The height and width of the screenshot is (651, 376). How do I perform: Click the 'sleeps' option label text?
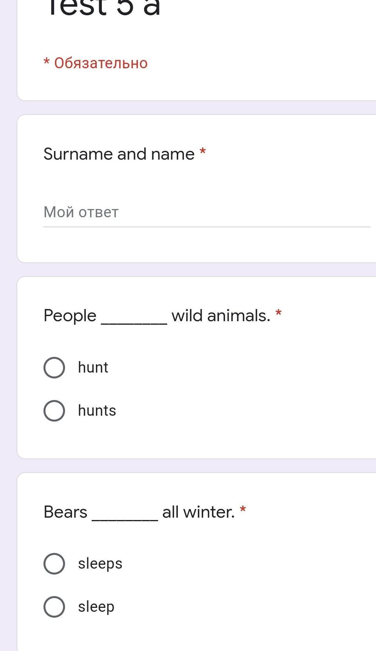(x=100, y=564)
